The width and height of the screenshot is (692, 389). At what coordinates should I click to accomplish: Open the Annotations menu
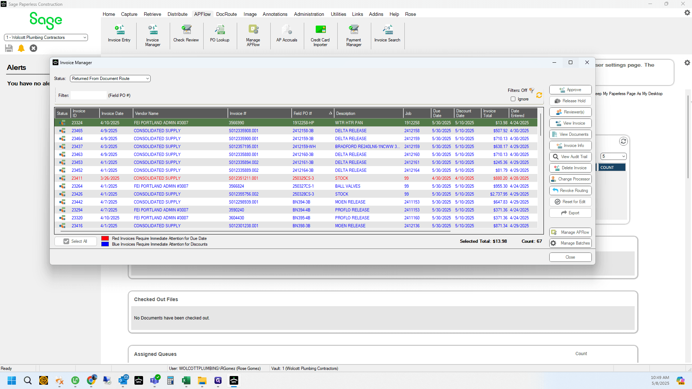(x=275, y=14)
